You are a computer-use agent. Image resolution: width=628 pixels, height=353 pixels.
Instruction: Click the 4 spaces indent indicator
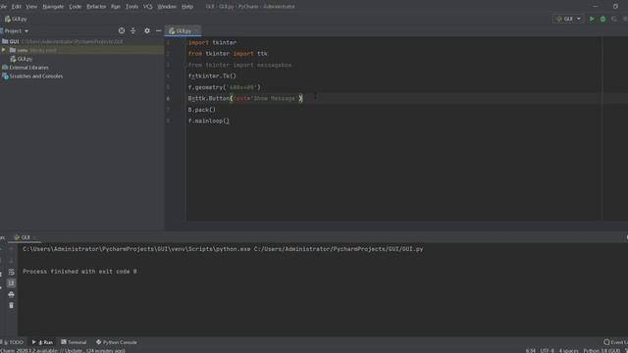click(x=569, y=351)
